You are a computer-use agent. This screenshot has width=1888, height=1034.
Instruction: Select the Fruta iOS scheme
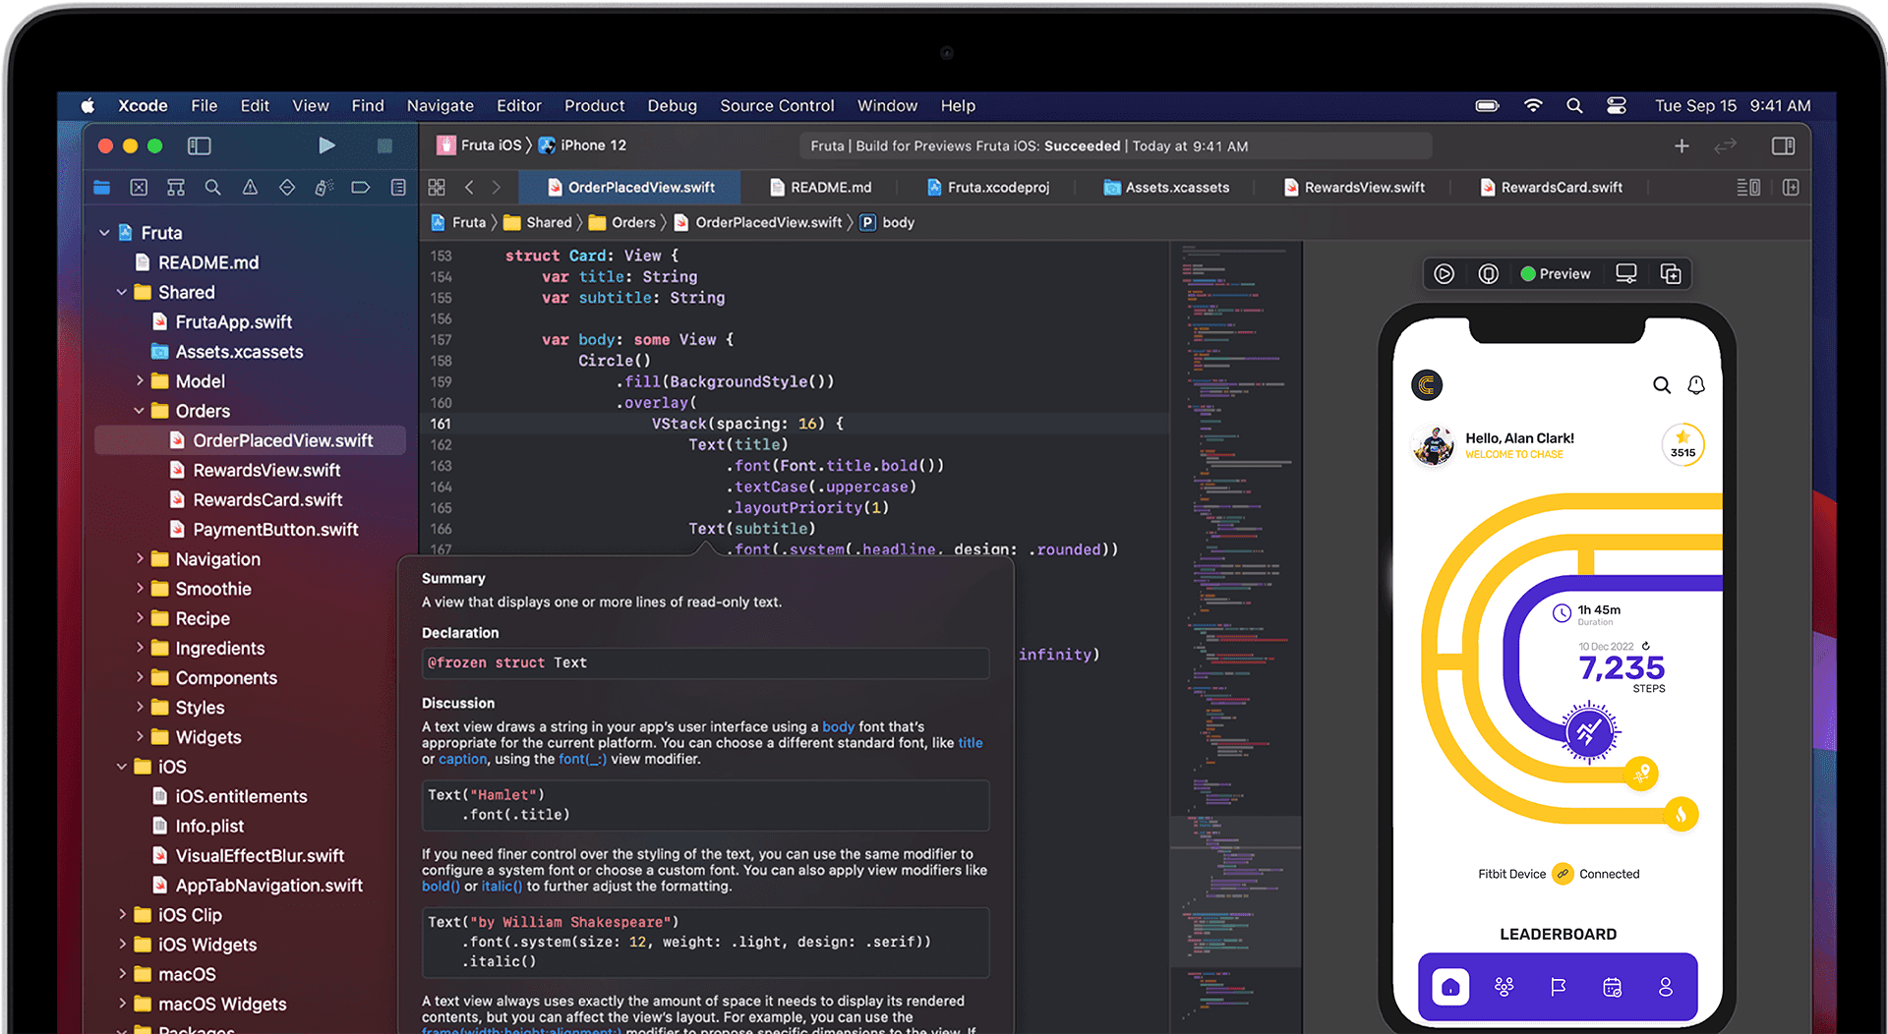pyautogui.click(x=479, y=145)
